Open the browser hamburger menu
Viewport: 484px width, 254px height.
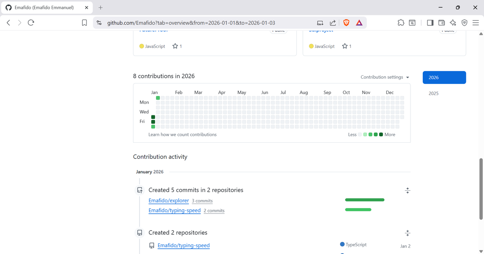tap(476, 23)
